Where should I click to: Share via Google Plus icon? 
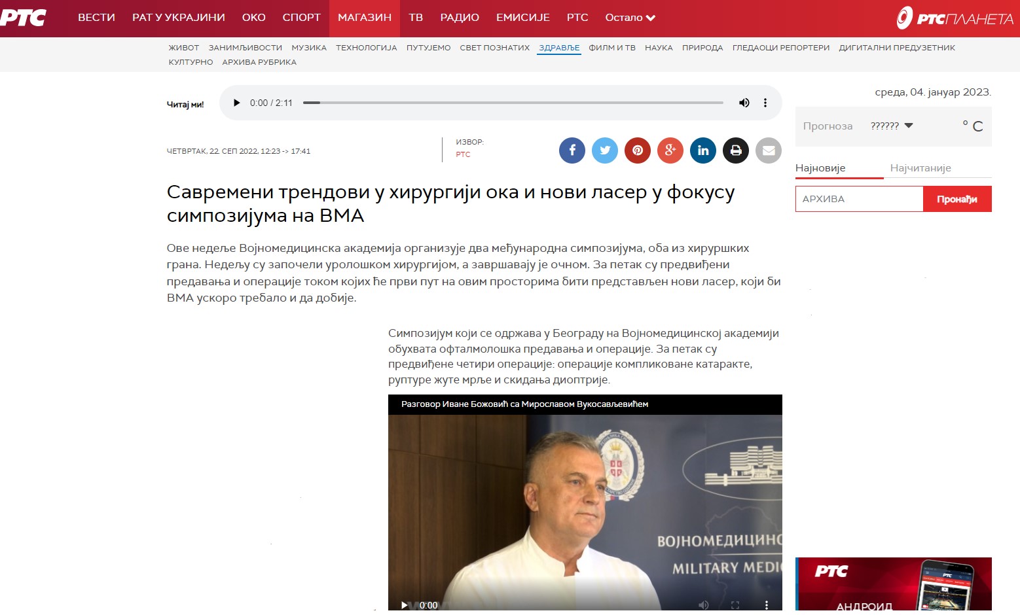[670, 150]
